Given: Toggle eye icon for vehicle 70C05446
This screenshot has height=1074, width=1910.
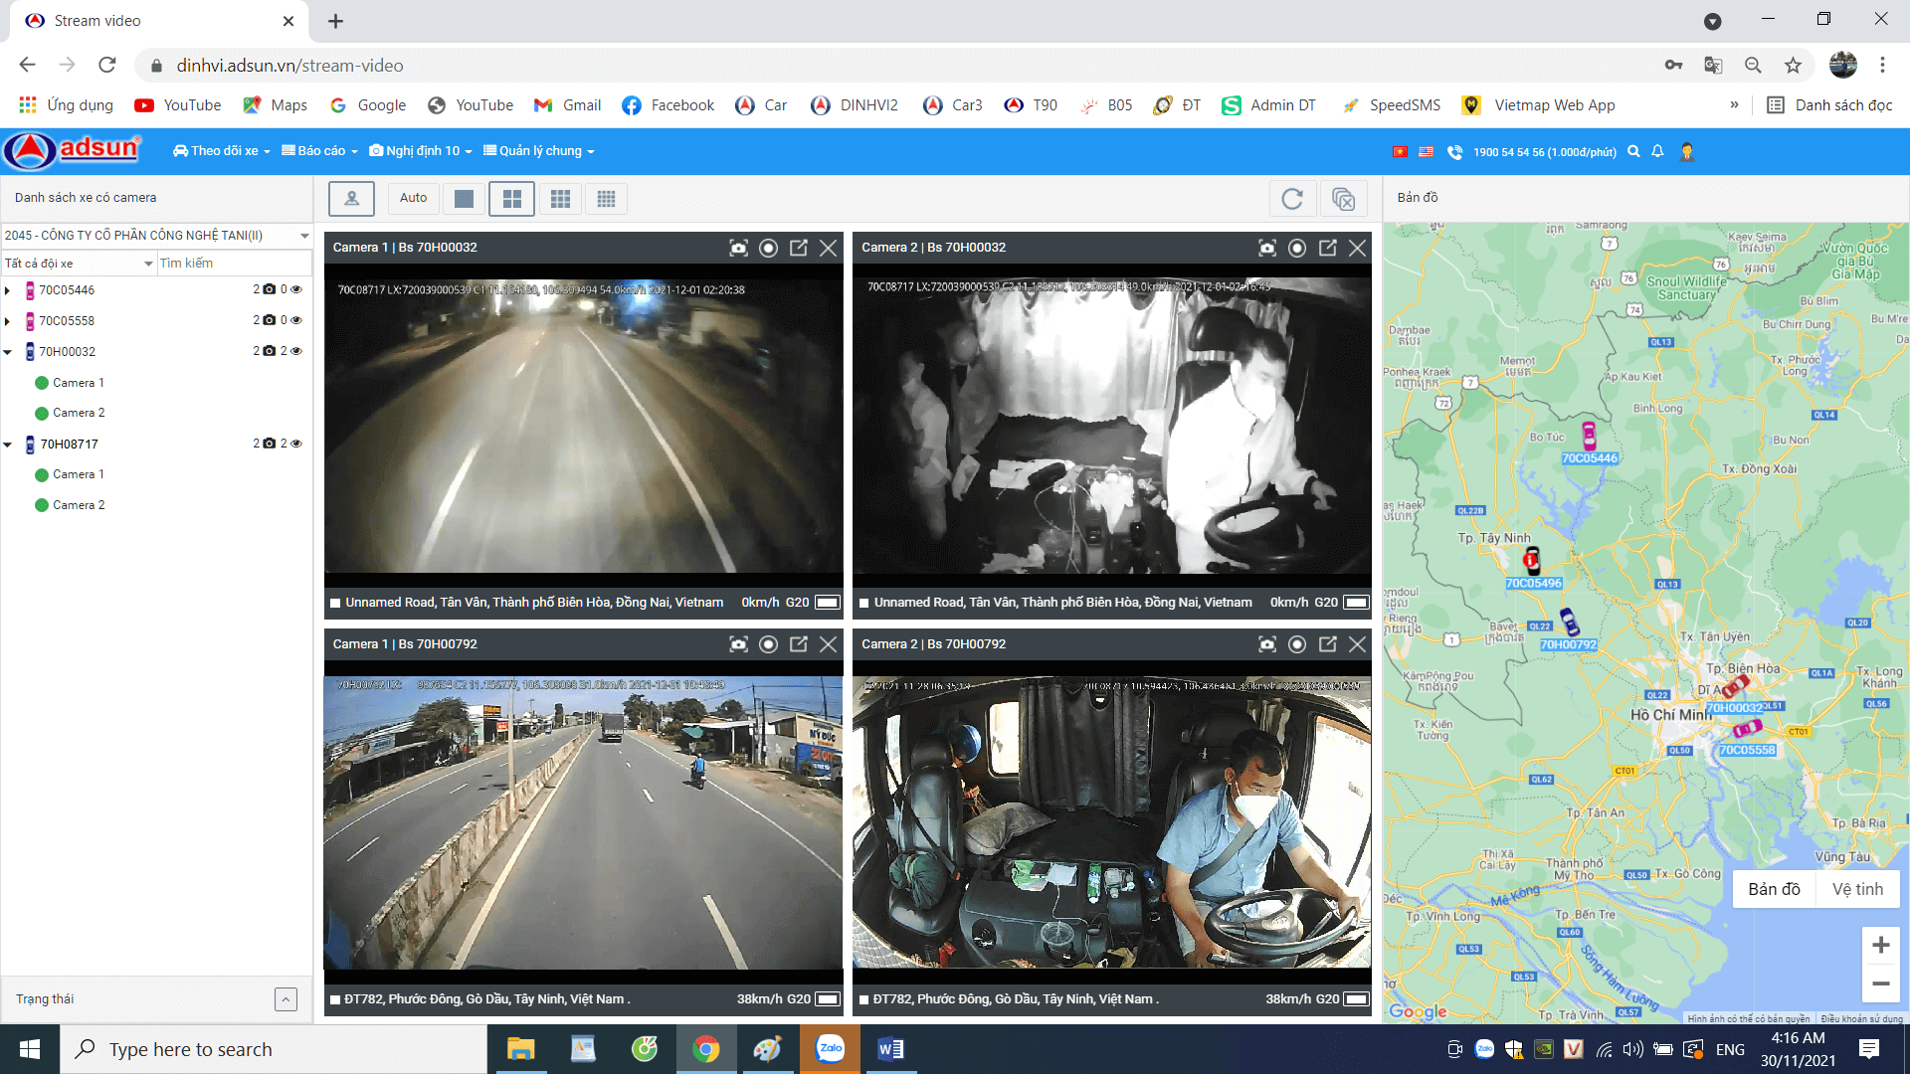Looking at the screenshot, I should (296, 289).
